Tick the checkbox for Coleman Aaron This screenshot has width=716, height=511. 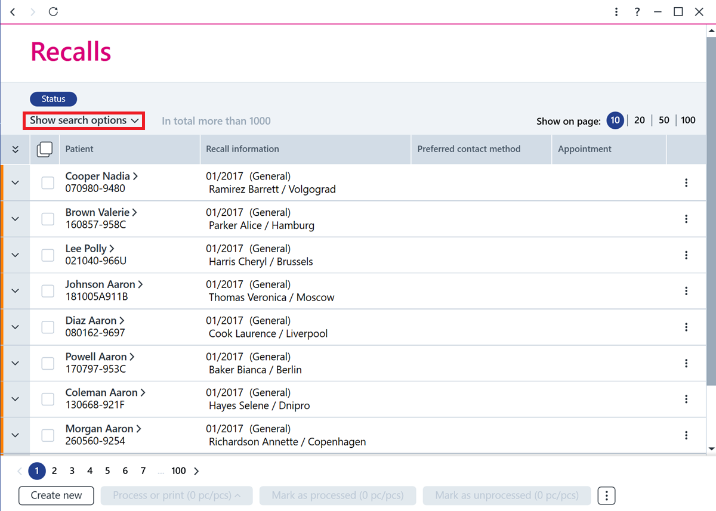pos(48,399)
